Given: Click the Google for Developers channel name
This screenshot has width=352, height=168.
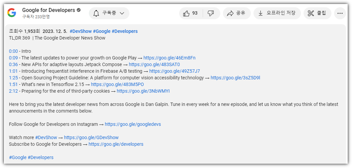Looking at the screenshot, I should [x=48, y=10].
